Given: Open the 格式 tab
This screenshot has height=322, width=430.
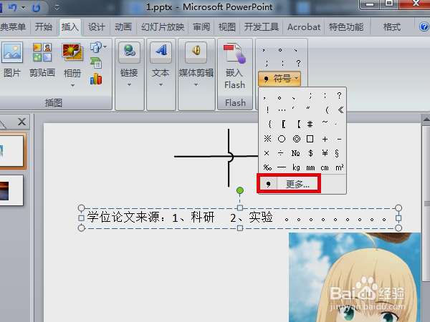Looking at the screenshot, I should pos(391,27).
